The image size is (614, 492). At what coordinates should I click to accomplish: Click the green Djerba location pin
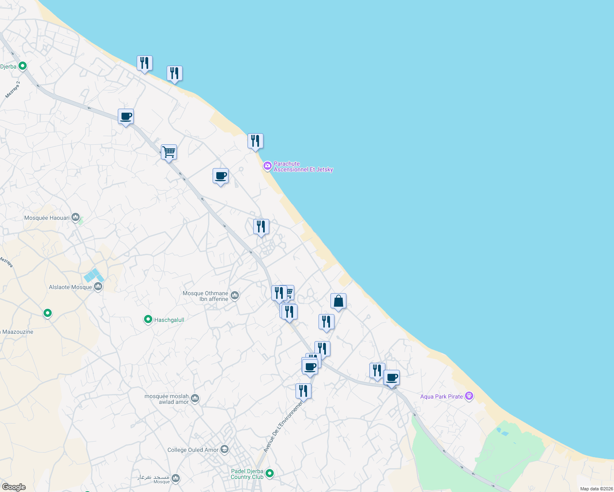(22, 66)
